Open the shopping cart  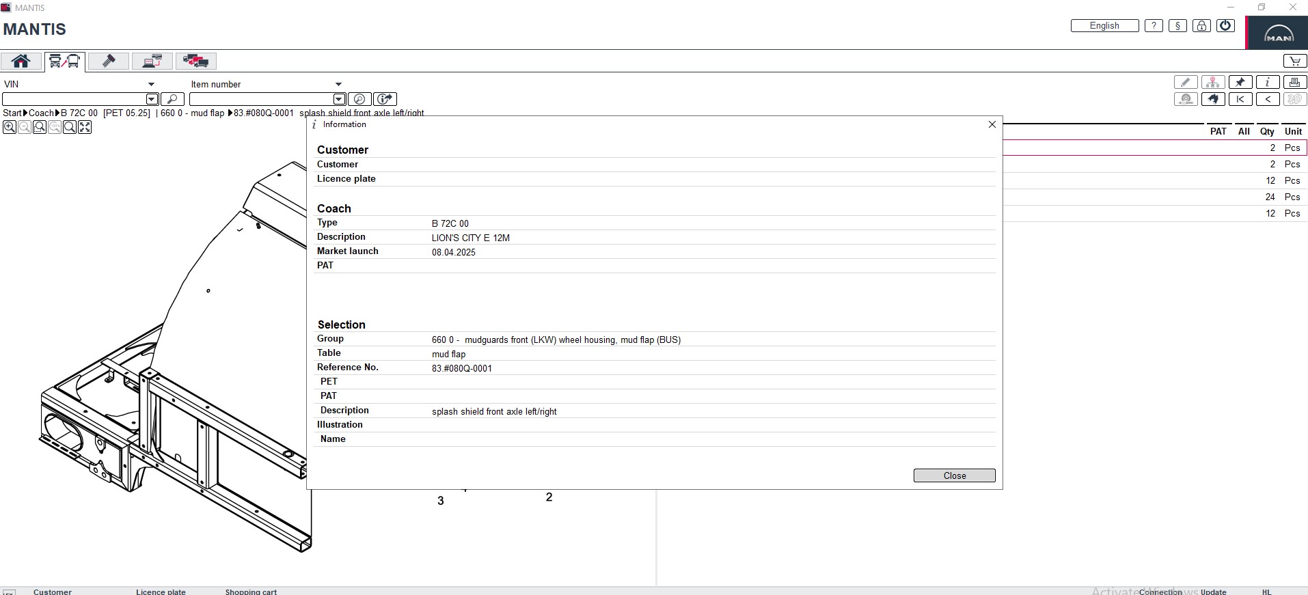click(1295, 61)
